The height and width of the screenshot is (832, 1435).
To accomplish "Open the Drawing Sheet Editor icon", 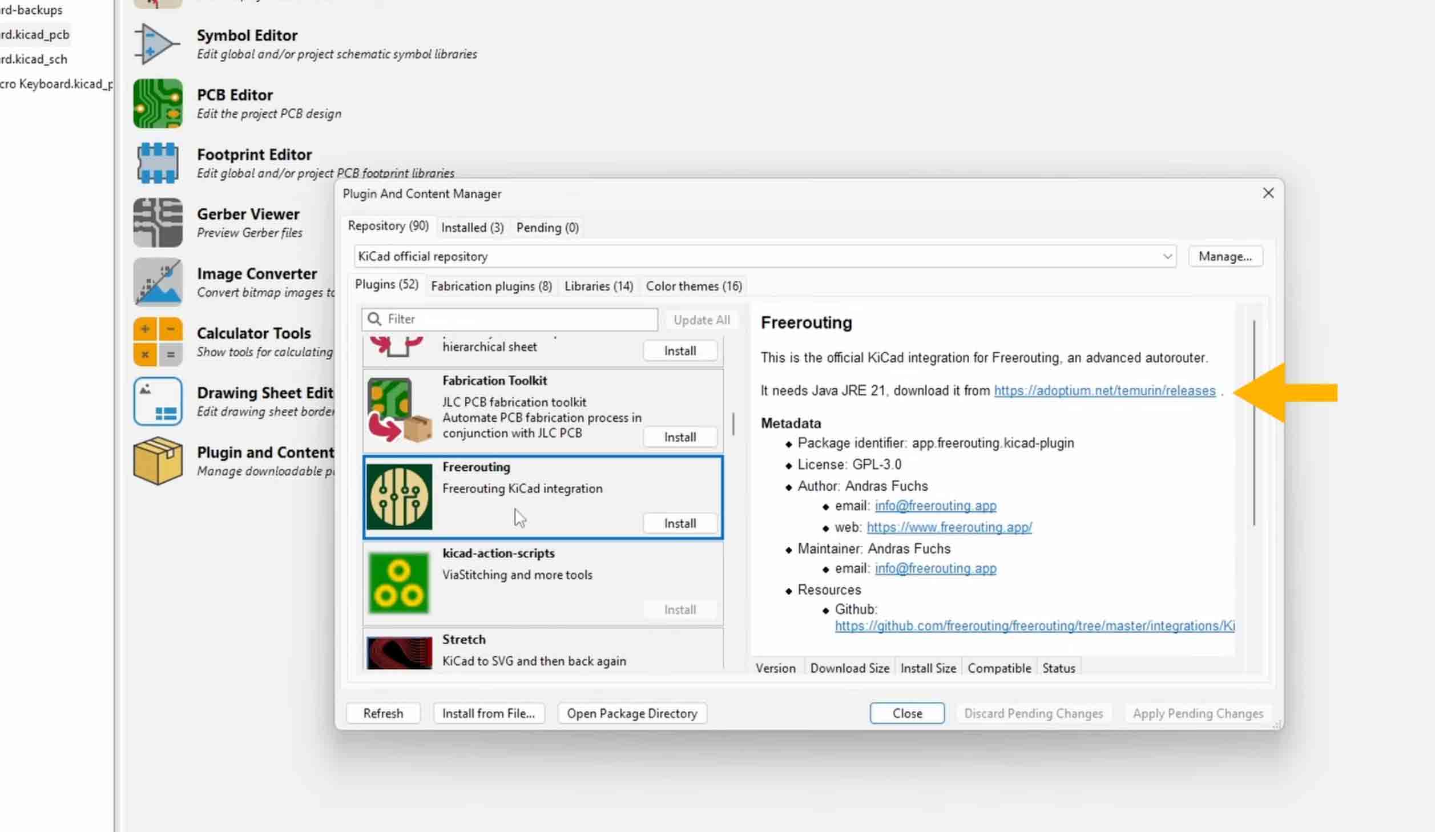I will coord(158,401).
